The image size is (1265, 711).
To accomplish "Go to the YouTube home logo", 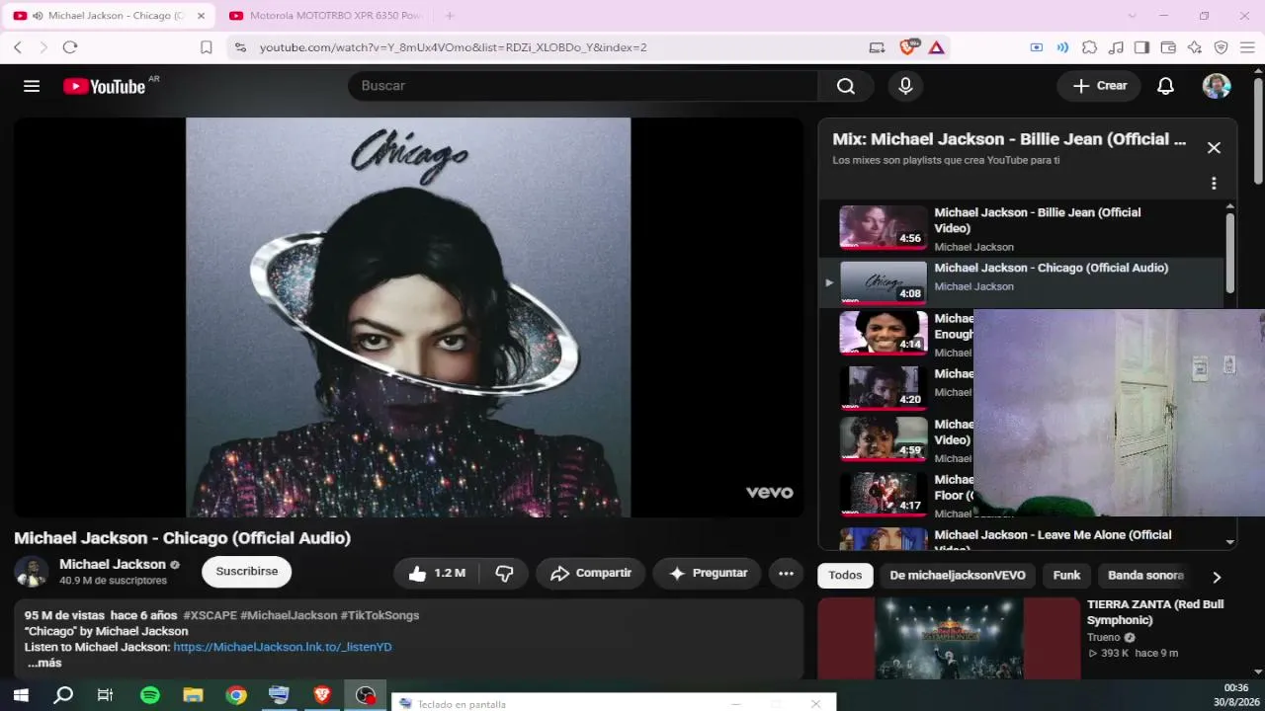I will 104,86.
